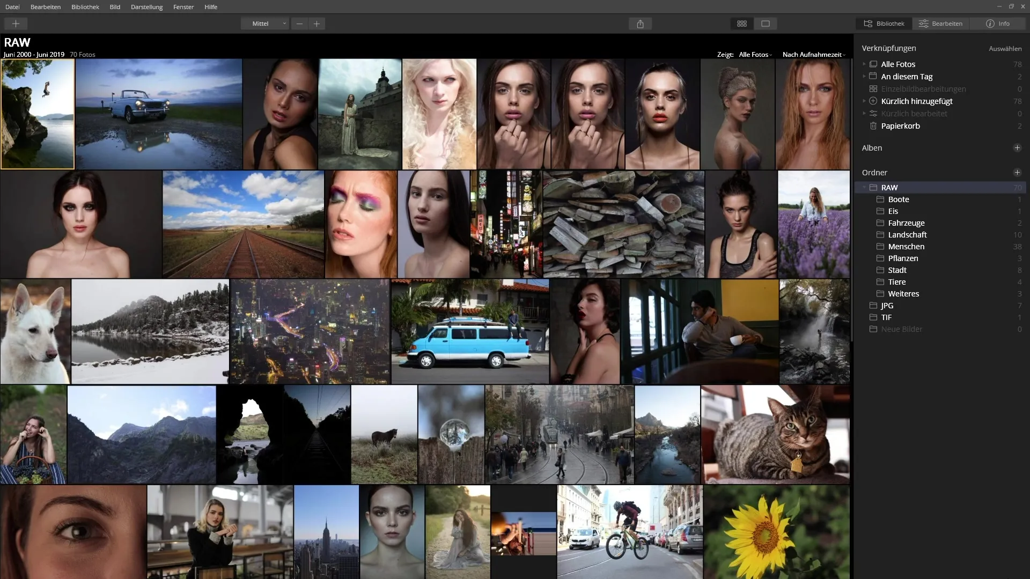Click the share/export icon
Image resolution: width=1030 pixels, height=579 pixels.
pyautogui.click(x=640, y=24)
